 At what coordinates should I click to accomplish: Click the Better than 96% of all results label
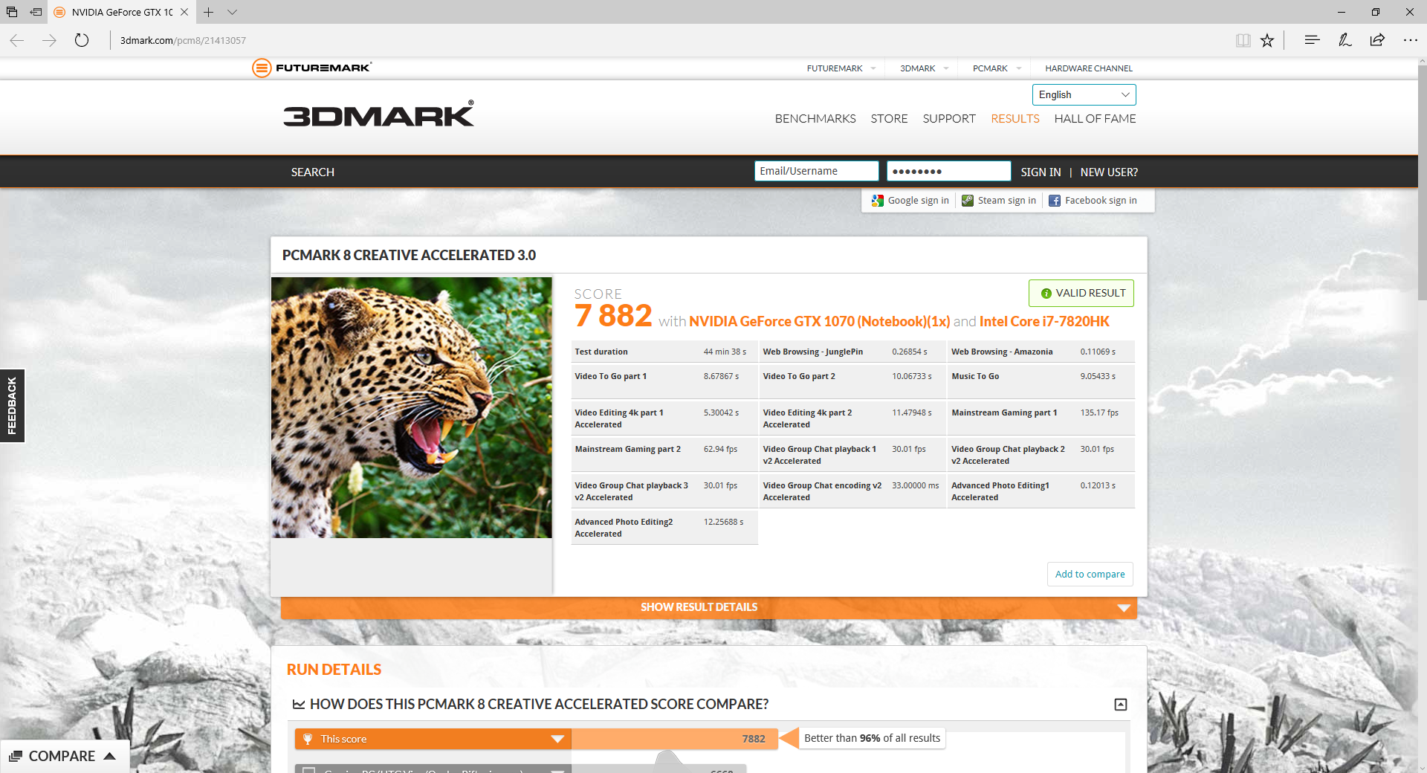coord(872,738)
